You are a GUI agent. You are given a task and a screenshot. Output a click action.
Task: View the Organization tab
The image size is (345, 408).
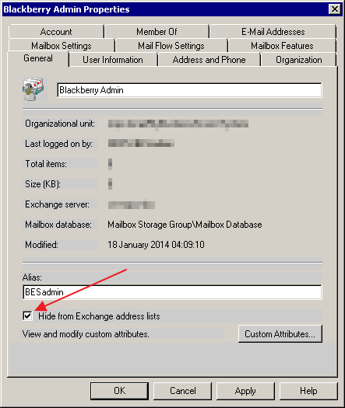tap(299, 60)
